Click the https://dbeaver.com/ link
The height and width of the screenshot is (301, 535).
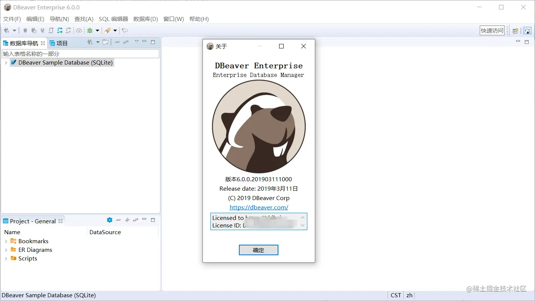[x=258, y=207]
